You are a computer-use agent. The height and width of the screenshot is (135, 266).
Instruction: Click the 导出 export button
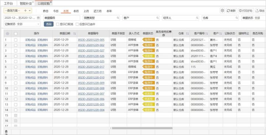click(260, 11)
